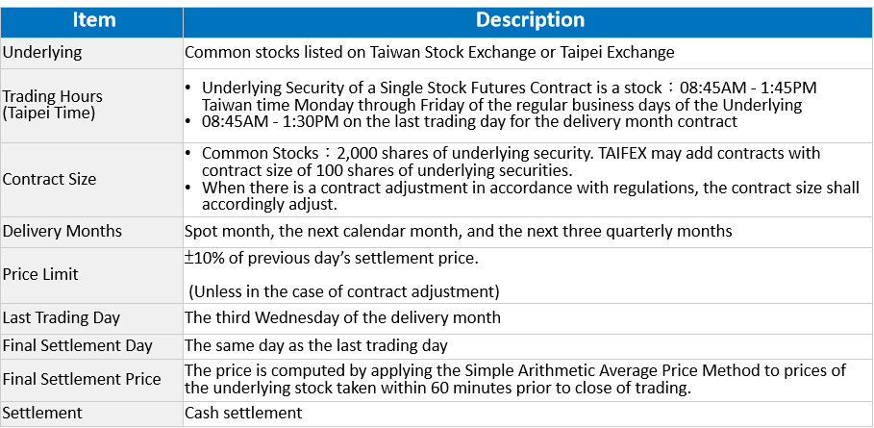Select the Underlying row label
Viewport: 874px width, 428px height.
tap(42, 52)
